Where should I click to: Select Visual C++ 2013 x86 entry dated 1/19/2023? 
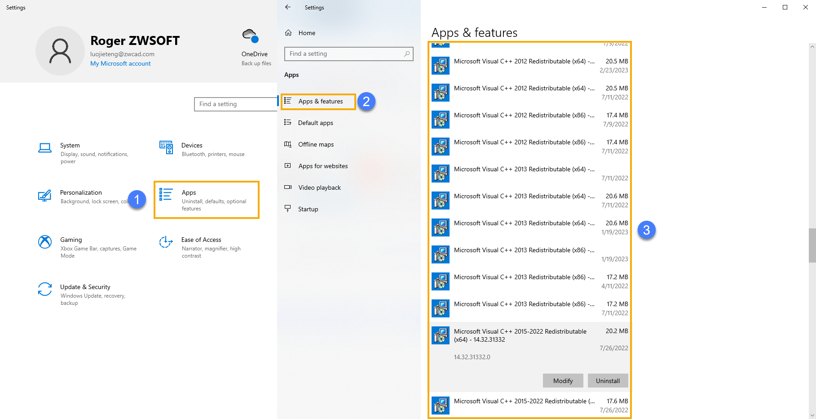point(530,254)
